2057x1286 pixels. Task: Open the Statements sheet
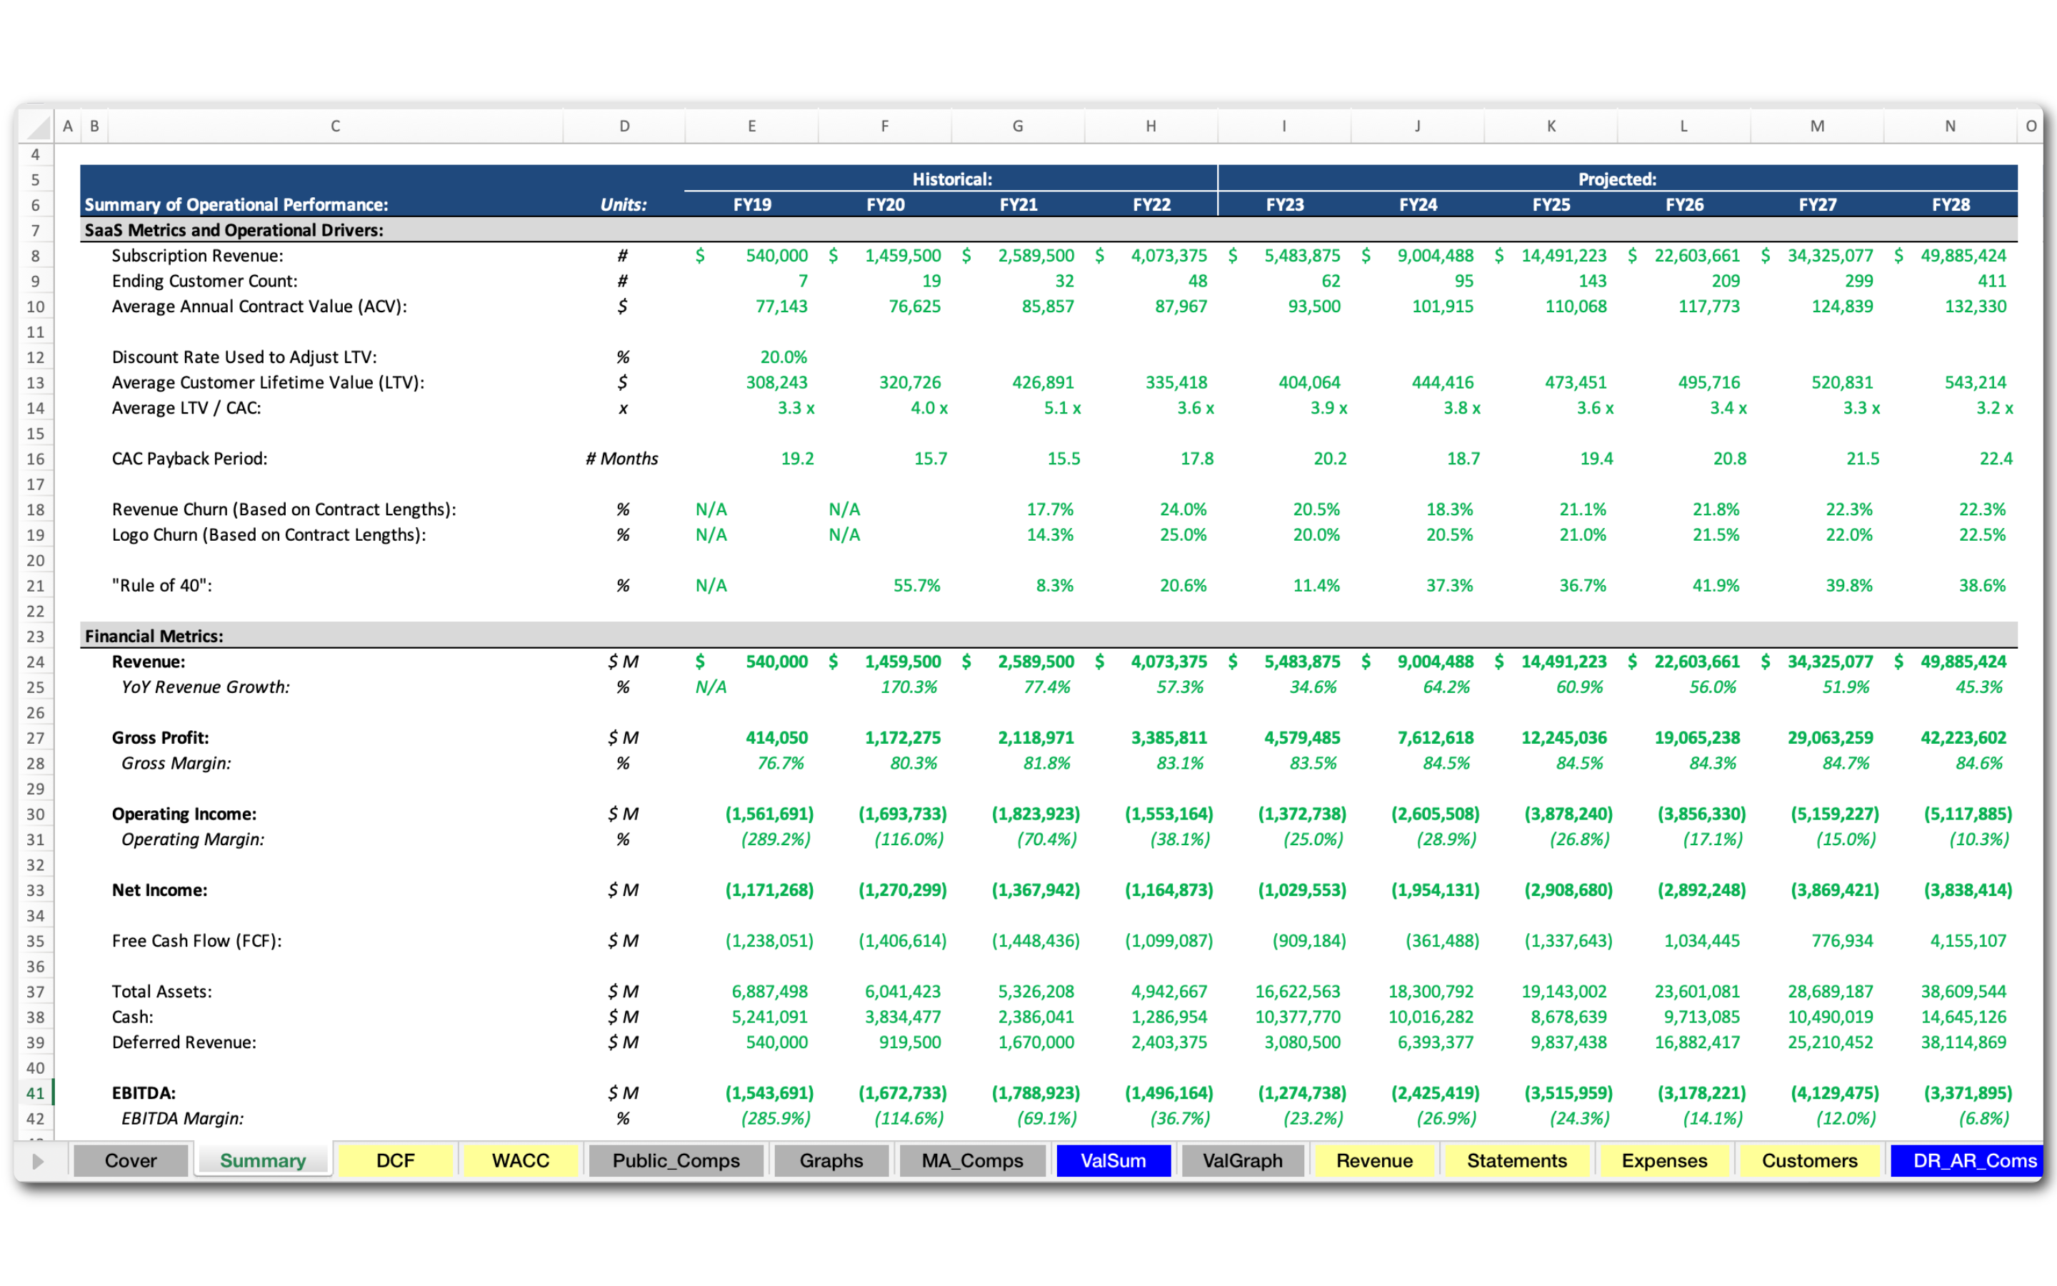[1518, 1160]
